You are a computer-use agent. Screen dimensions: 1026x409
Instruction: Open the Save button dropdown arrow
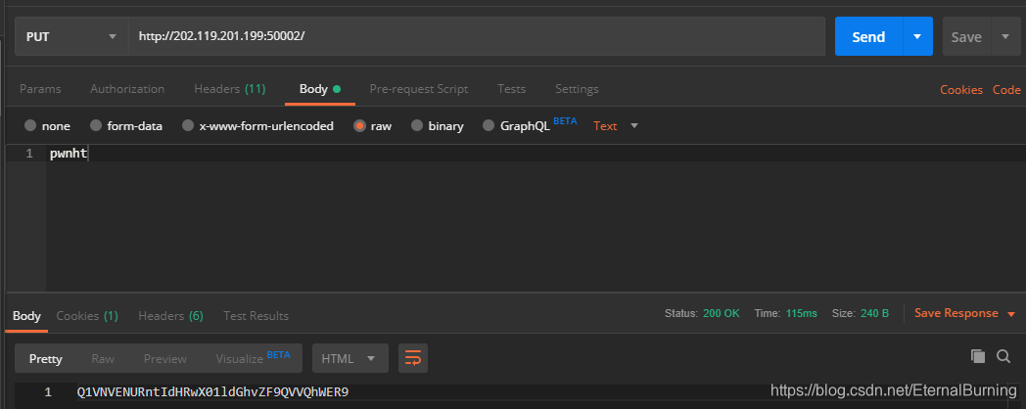(x=1005, y=36)
